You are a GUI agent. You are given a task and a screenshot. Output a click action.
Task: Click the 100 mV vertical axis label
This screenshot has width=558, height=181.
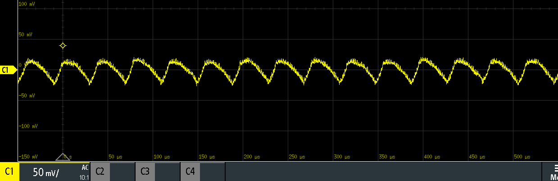tap(27, 4)
